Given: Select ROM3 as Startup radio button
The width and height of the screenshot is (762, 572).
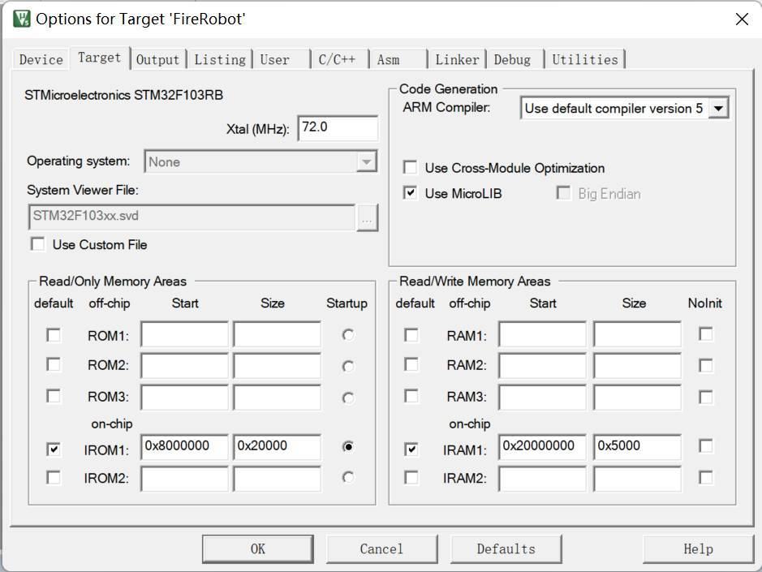Looking at the screenshot, I should pos(348,398).
